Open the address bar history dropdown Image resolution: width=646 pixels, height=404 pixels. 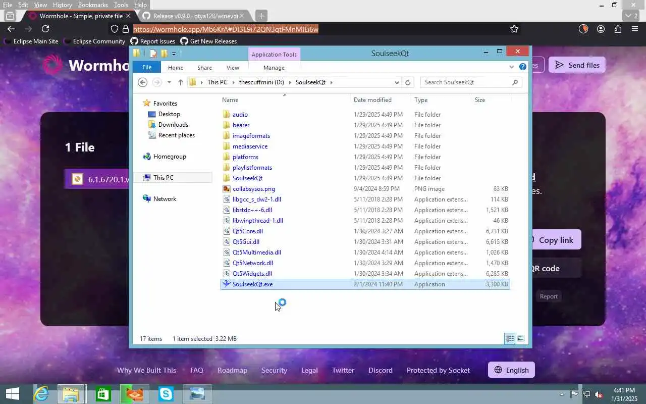[x=397, y=82]
